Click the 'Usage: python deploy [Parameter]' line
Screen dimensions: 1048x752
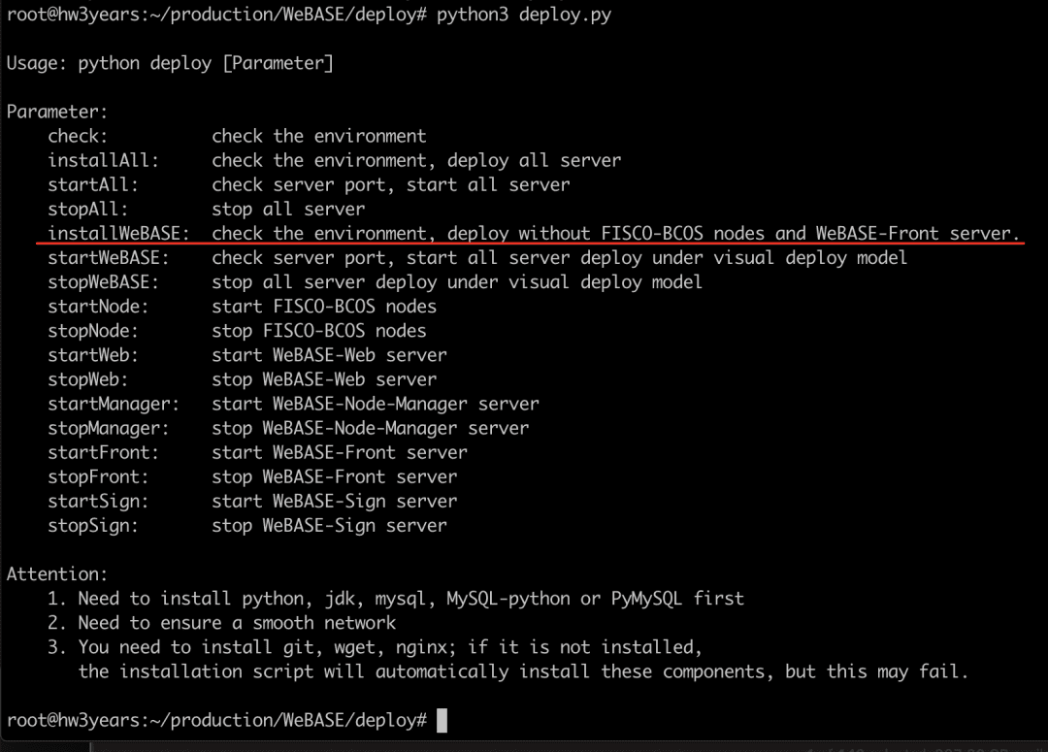pyautogui.click(x=170, y=63)
